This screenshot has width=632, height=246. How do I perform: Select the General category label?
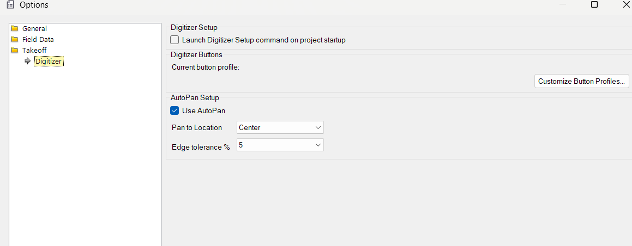pyautogui.click(x=34, y=28)
